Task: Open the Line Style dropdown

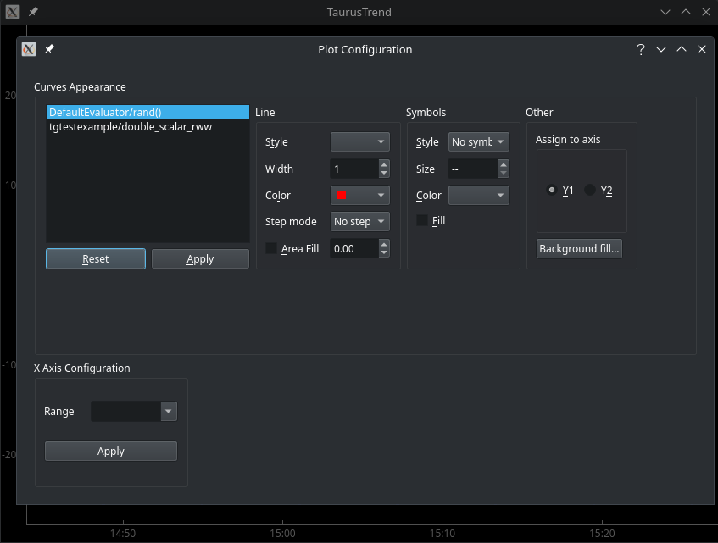Action: [x=359, y=142]
